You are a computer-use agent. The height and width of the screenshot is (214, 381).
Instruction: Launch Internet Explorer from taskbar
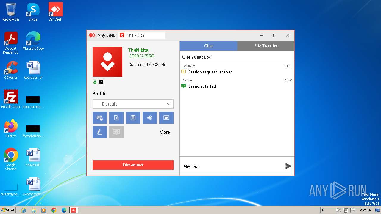(x=24, y=210)
